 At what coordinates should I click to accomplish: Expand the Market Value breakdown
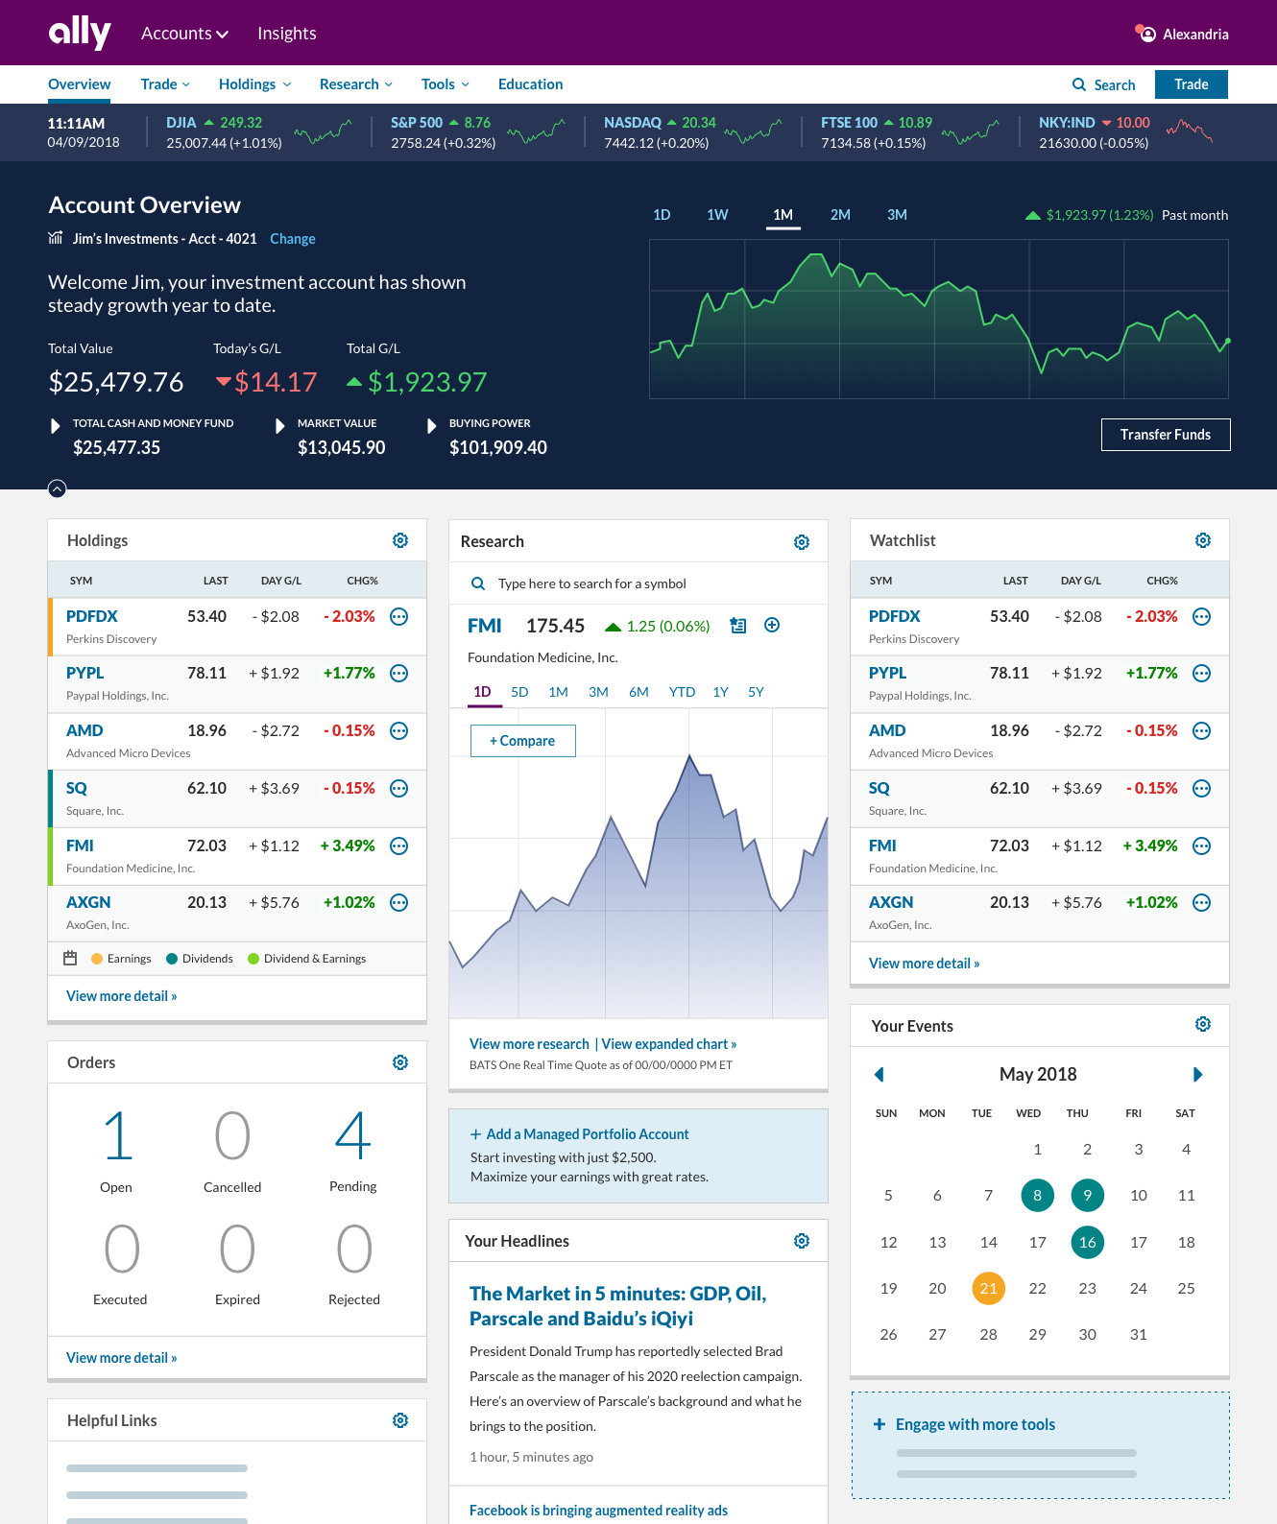280,426
